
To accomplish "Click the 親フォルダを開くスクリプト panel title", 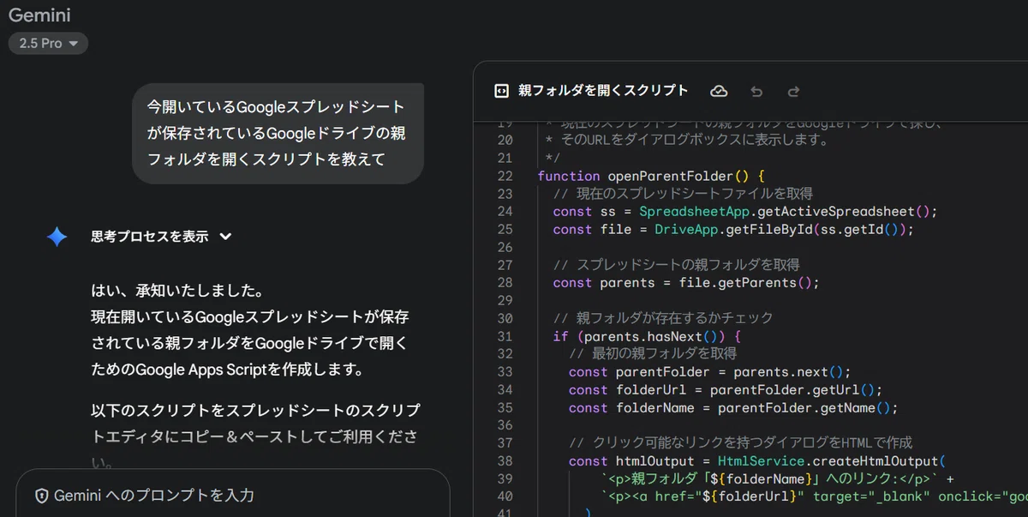I will pyautogui.click(x=603, y=91).
